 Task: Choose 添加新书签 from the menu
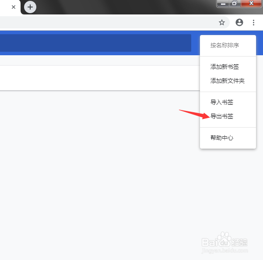[228, 67]
